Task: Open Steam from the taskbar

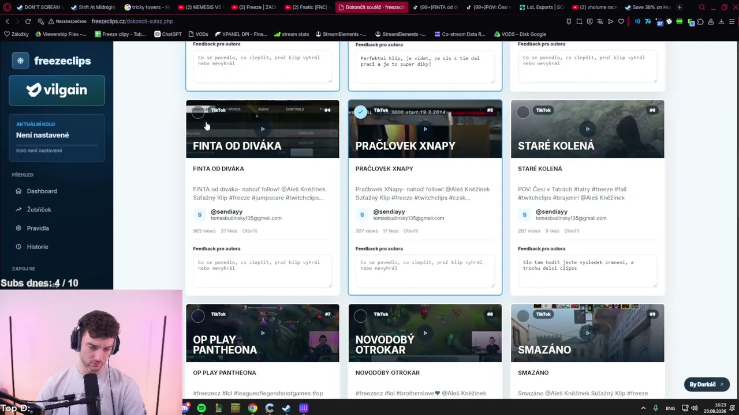Action: 286,408
